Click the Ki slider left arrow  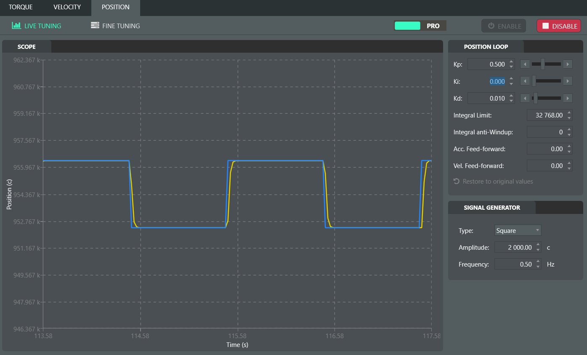[525, 81]
